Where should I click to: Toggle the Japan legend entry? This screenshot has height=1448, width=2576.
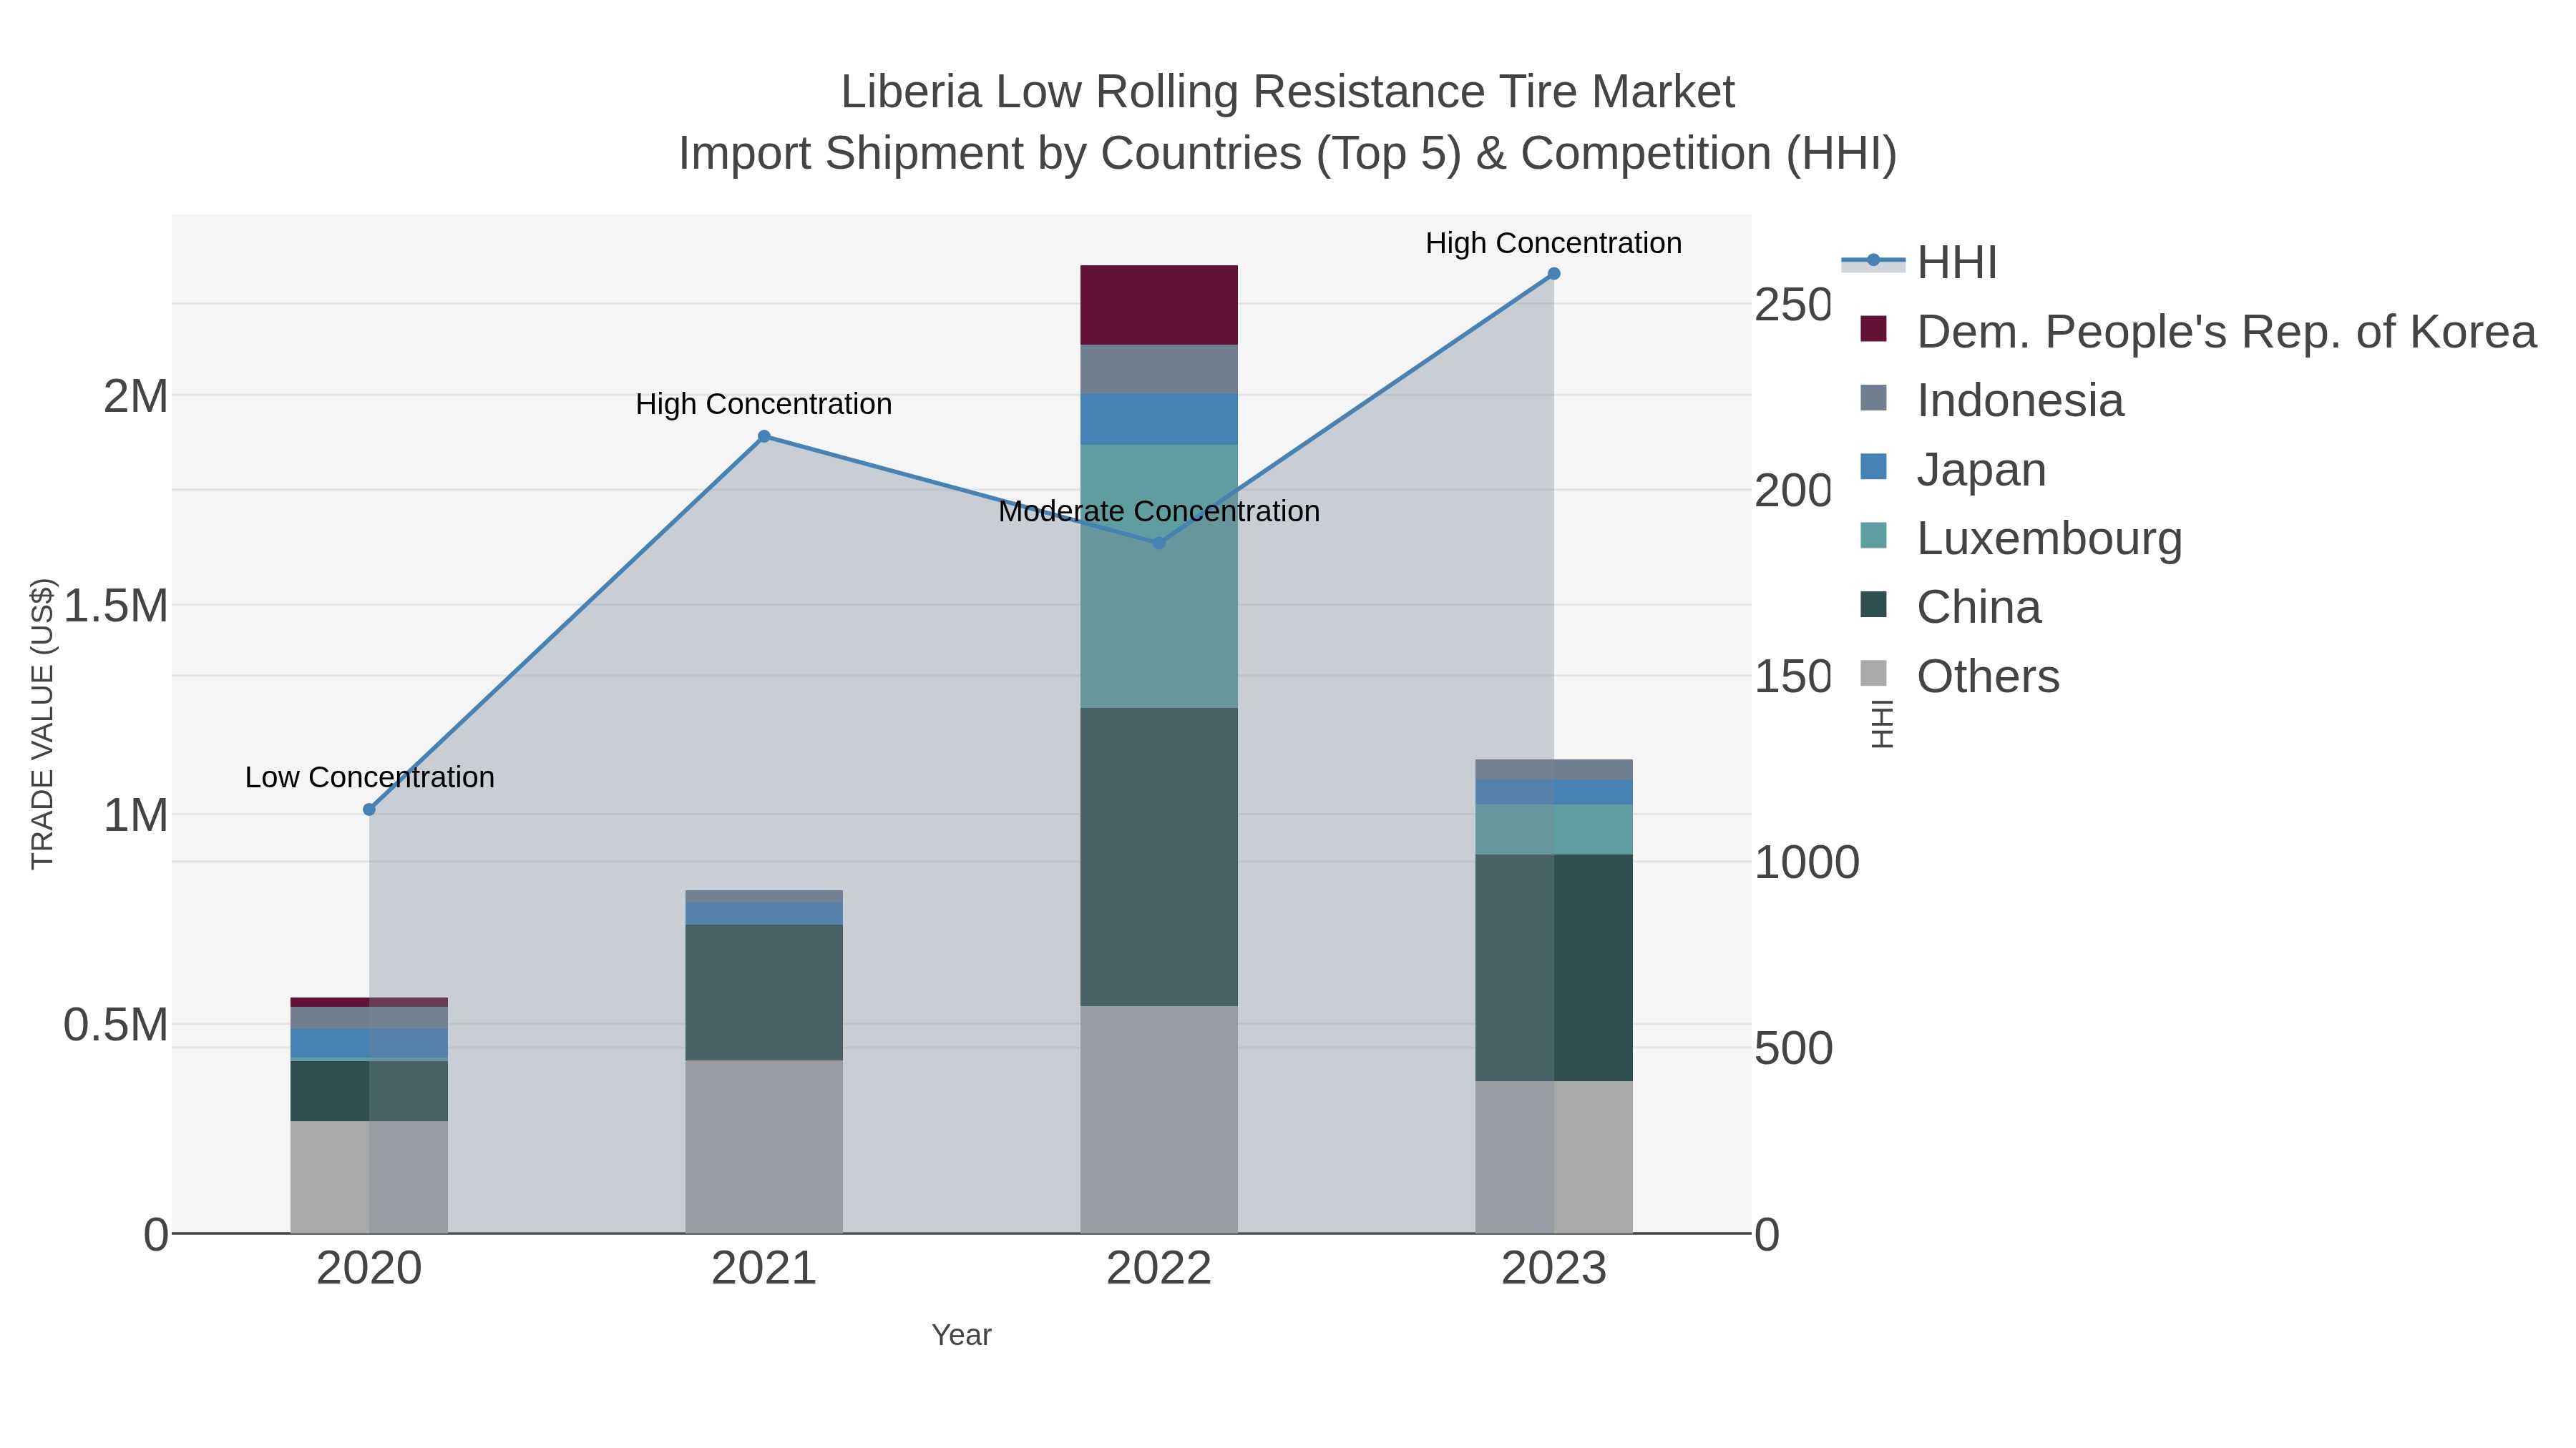1952,470
